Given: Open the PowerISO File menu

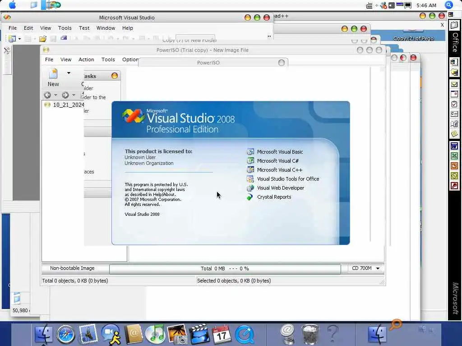Looking at the screenshot, I should 49,59.
